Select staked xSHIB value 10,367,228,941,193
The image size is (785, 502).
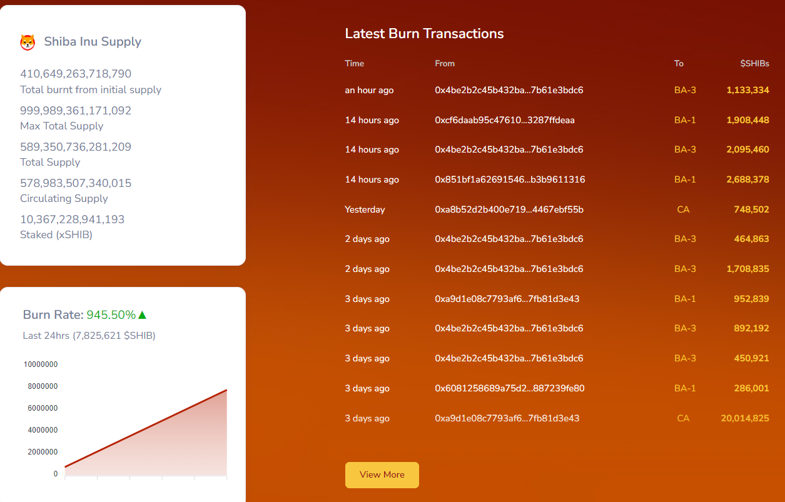73,219
